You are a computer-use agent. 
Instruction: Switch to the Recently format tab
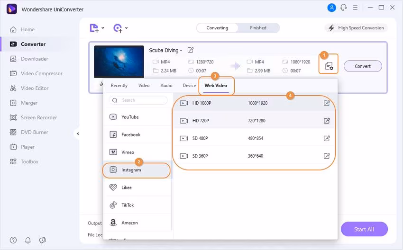click(x=119, y=86)
